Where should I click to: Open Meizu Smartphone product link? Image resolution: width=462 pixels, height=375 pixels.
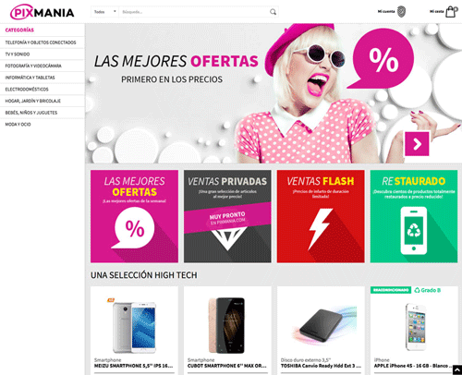click(133, 366)
